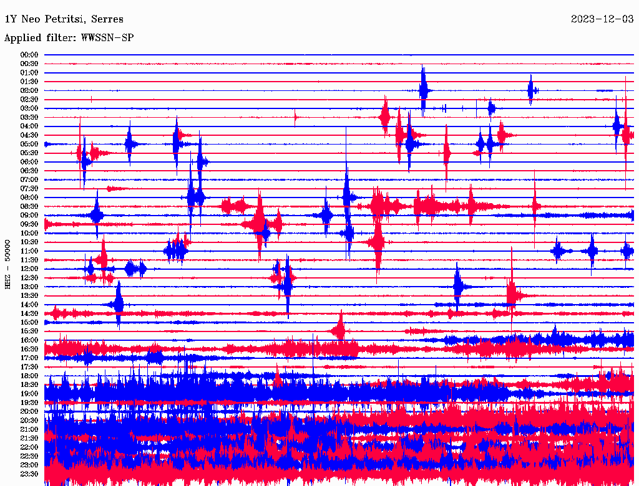The height and width of the screenshot is (486, 639).
Task: Pick the 07:30 time label
Action: 29,189
